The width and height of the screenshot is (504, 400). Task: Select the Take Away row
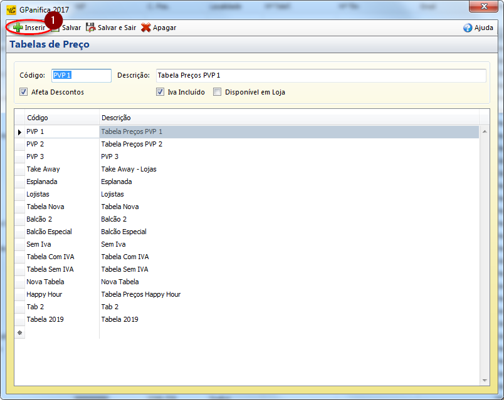43,169
